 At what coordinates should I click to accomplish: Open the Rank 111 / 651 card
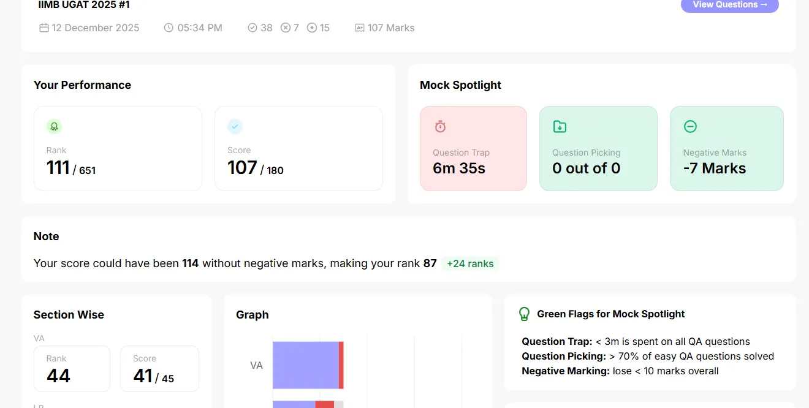tap(118, 149)
